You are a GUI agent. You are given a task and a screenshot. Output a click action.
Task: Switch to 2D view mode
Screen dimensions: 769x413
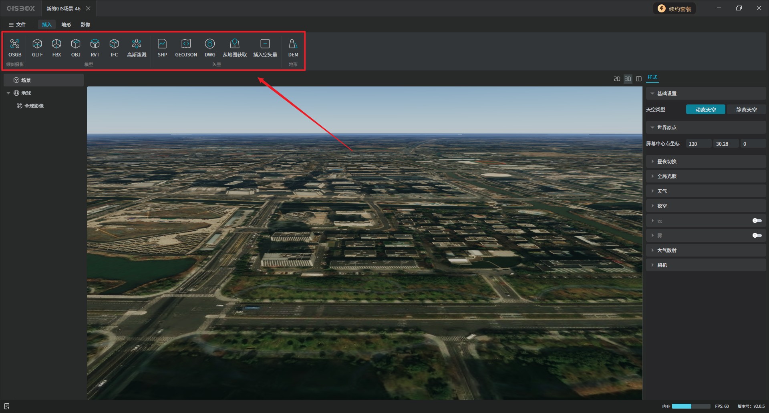click(617, 79)
